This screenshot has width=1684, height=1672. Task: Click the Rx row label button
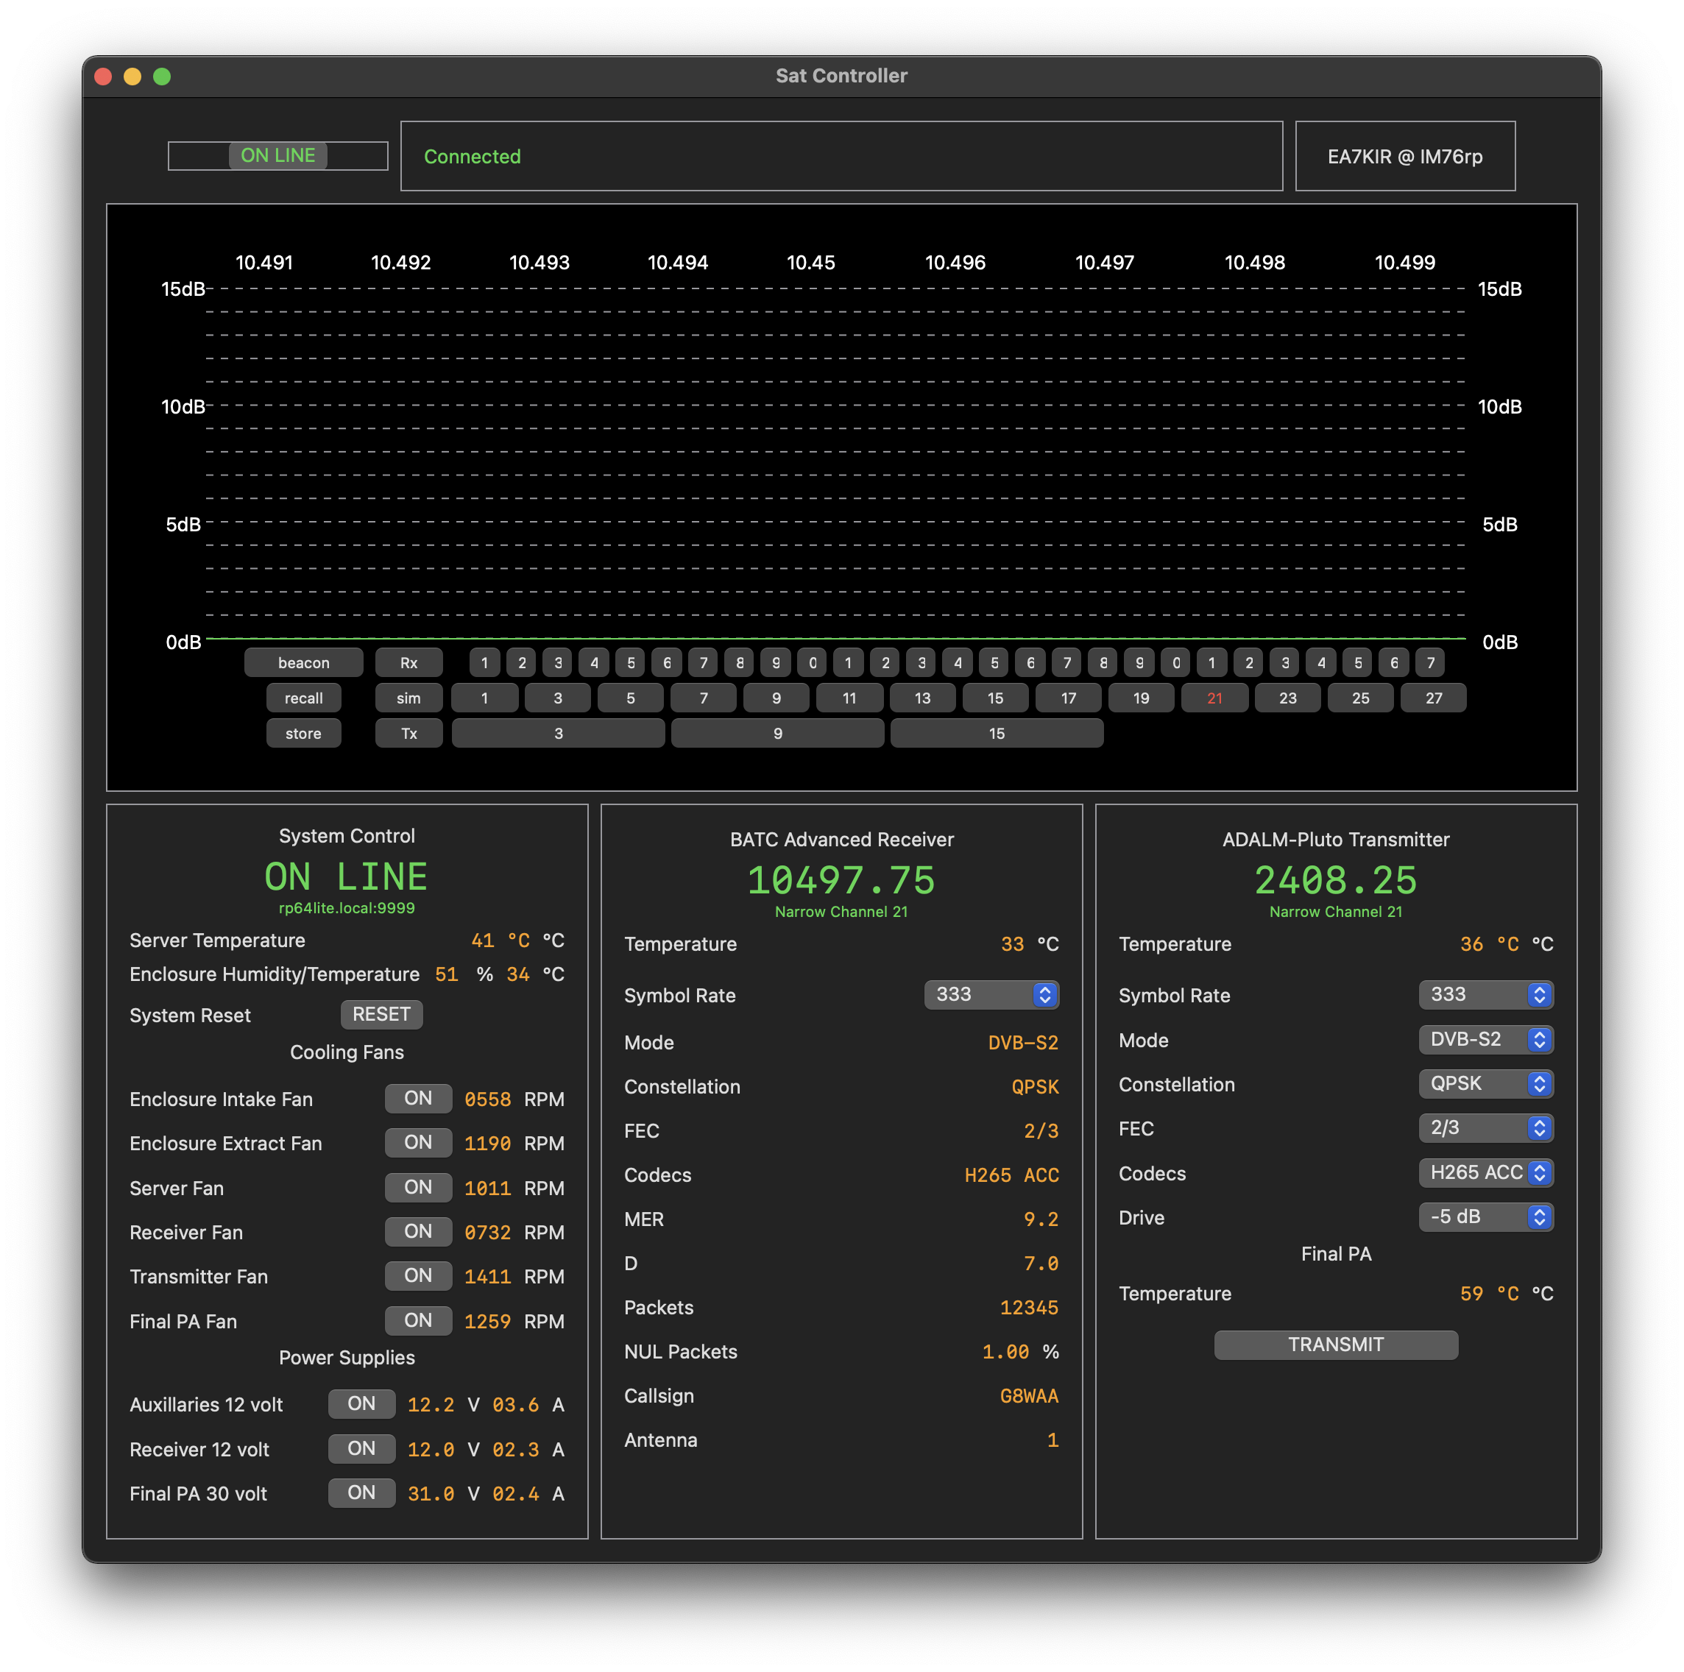[408, 662]
